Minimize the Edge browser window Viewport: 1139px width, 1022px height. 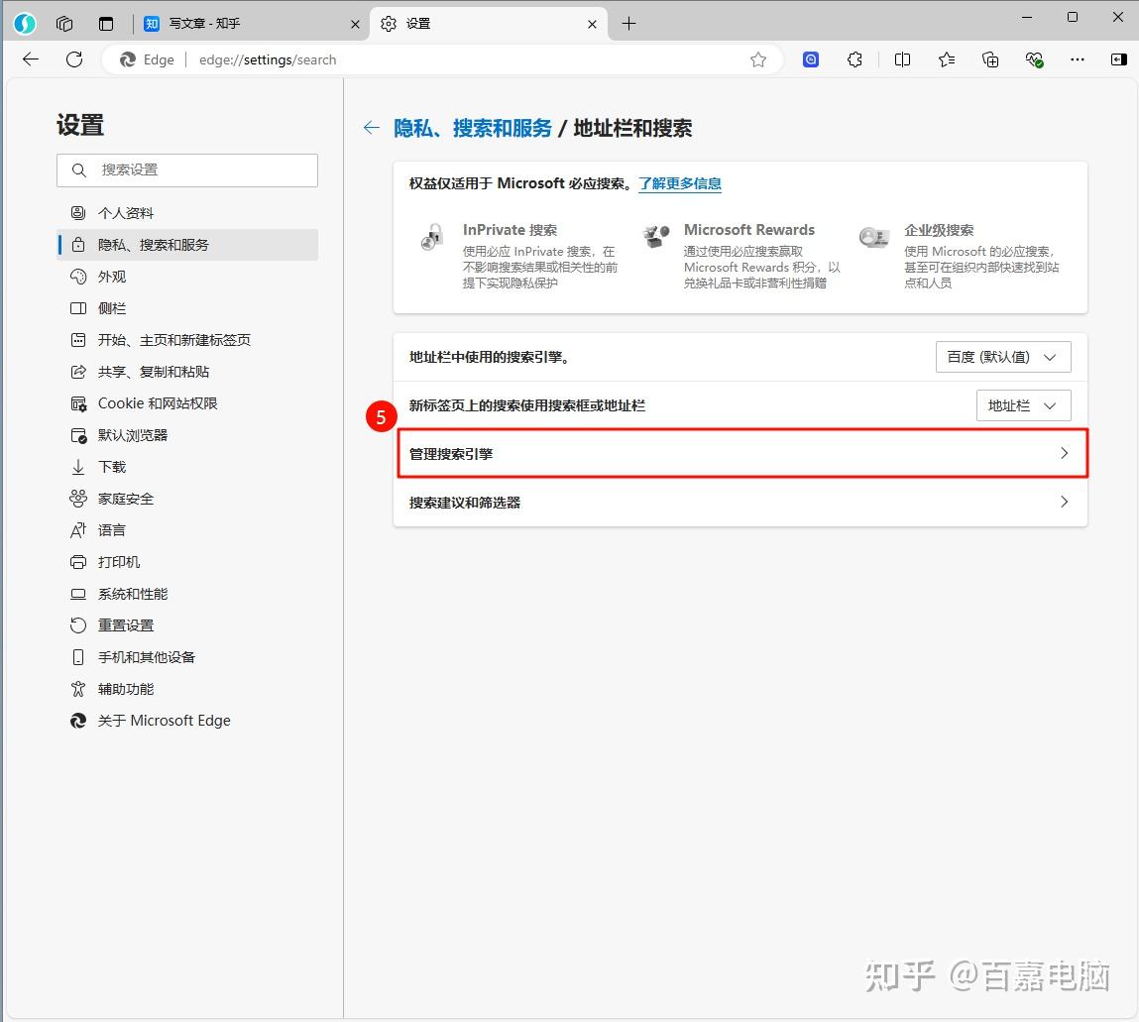(x=1027, y=18)
